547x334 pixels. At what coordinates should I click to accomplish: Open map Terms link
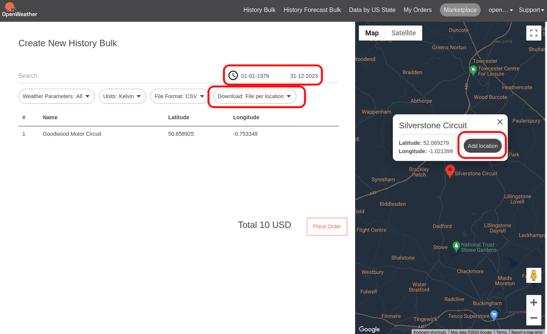click(x=501, y=332)
